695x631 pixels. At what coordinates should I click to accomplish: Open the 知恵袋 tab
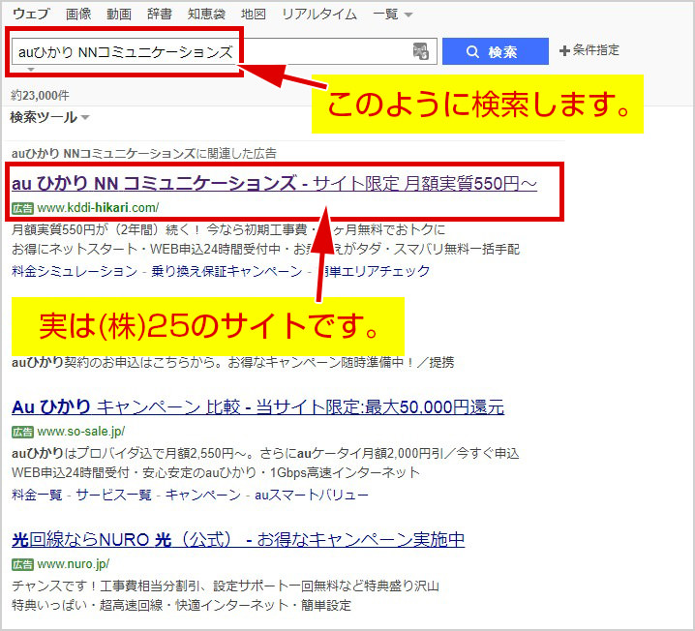[x=206, y=14]
